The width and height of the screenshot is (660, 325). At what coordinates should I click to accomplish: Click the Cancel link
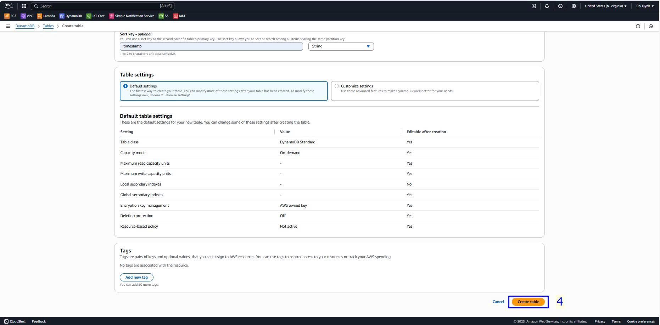[x=498, y=302]
